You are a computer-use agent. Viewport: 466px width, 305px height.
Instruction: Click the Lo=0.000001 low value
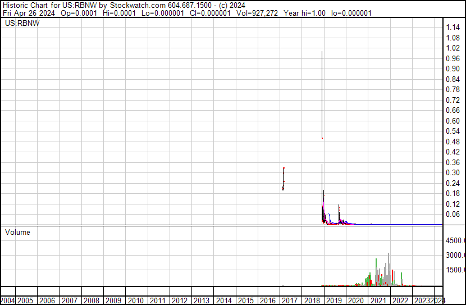(163, 13)
